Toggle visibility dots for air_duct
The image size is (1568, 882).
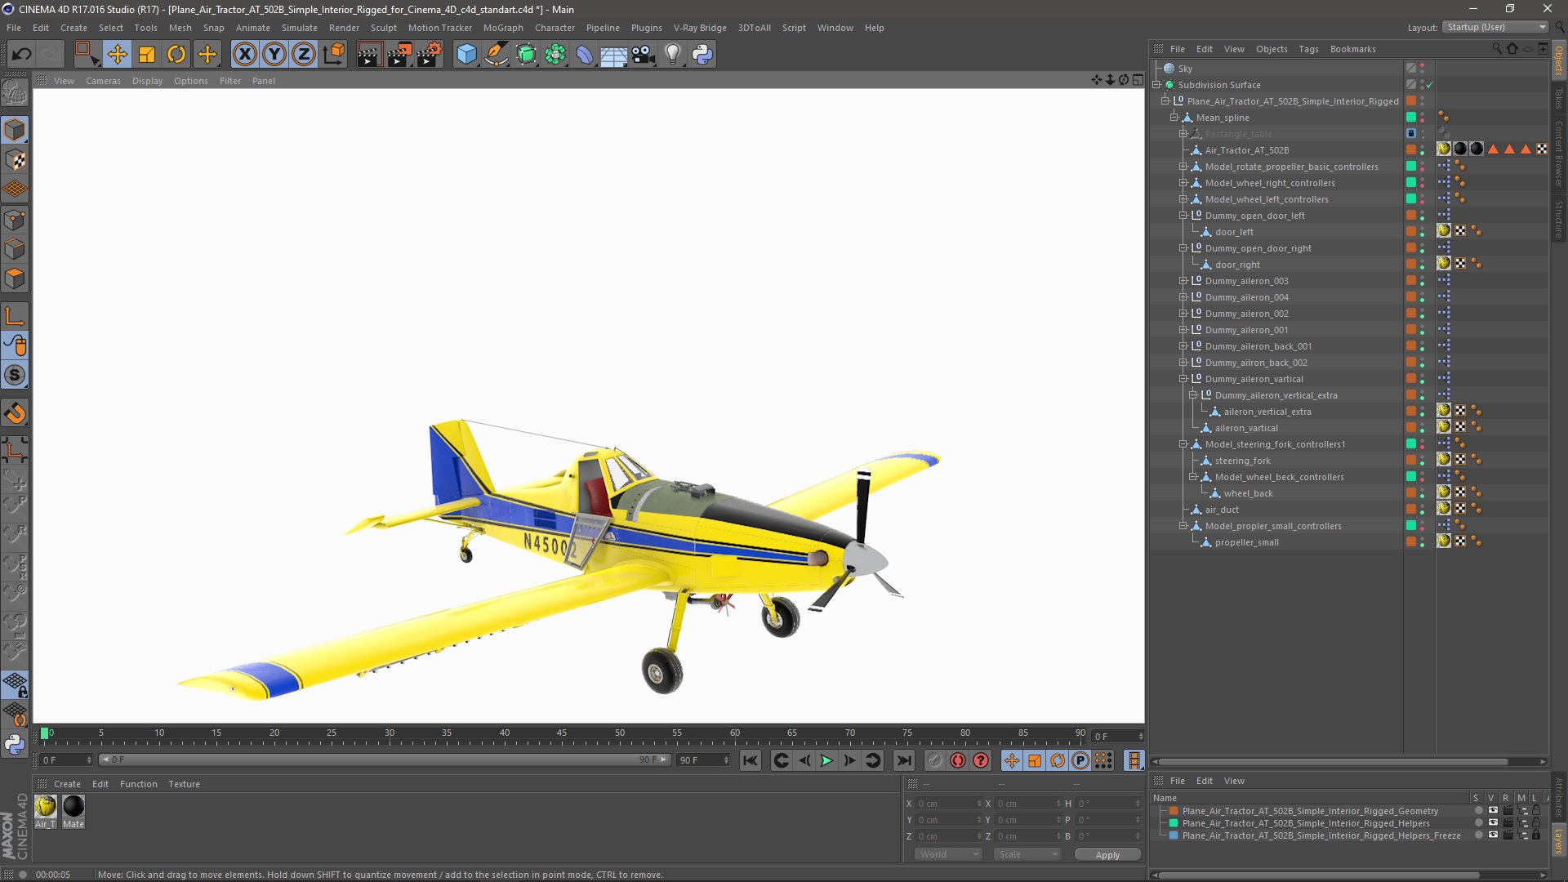(x=1422, y=510)
